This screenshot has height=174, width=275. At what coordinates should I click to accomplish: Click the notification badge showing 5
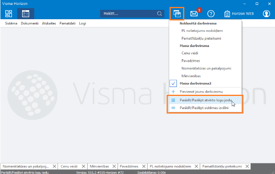[x=199, y=10]
